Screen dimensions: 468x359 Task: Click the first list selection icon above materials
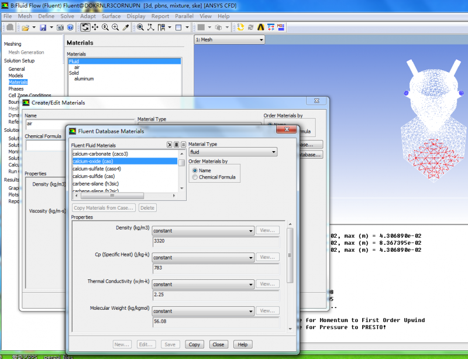click(170, 145)
